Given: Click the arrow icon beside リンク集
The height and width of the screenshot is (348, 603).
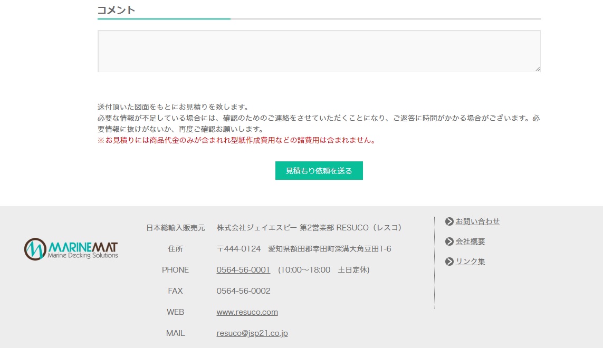Looking at the screenshot, I should tap(449, 262).
